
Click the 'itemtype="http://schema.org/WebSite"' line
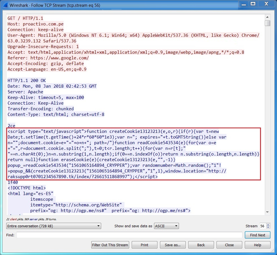(x=76, y=205)
